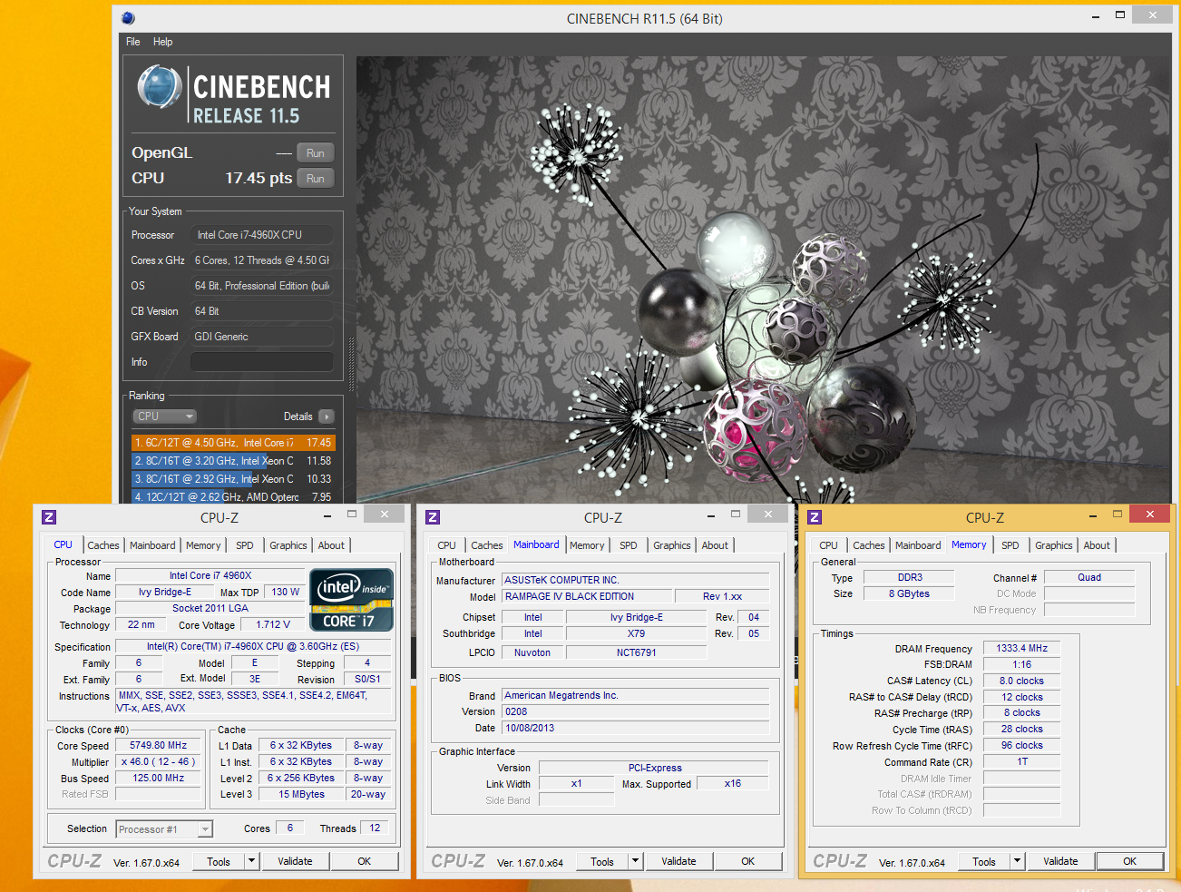1181x892 pixels.
Task: Click the Z icon of middle CPU-Z window
Action: [x=433, y=516]
